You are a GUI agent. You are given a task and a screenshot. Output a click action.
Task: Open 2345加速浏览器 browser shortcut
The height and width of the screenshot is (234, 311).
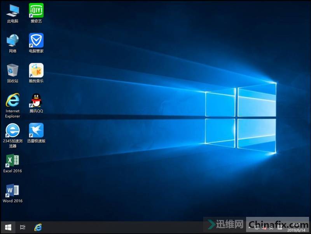click(x=12, y=135)
